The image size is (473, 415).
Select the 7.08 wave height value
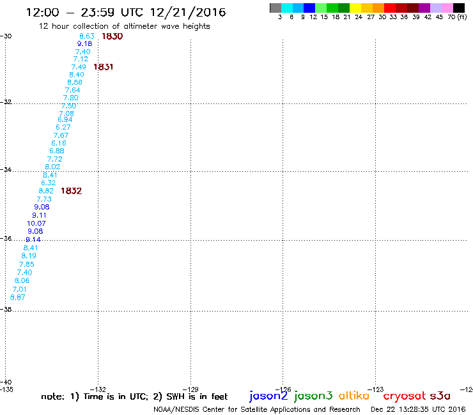[66, 114]
